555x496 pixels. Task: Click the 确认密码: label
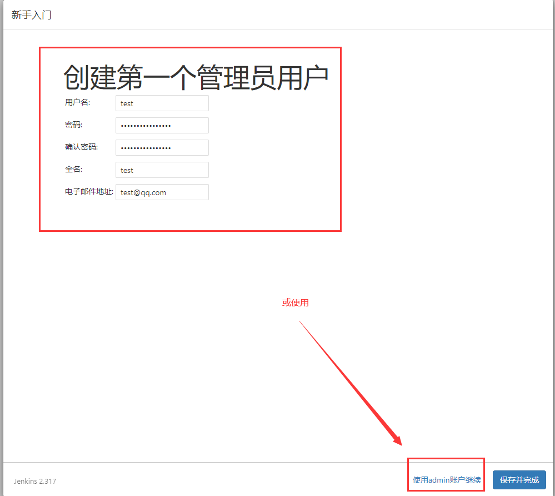point(82,147)
